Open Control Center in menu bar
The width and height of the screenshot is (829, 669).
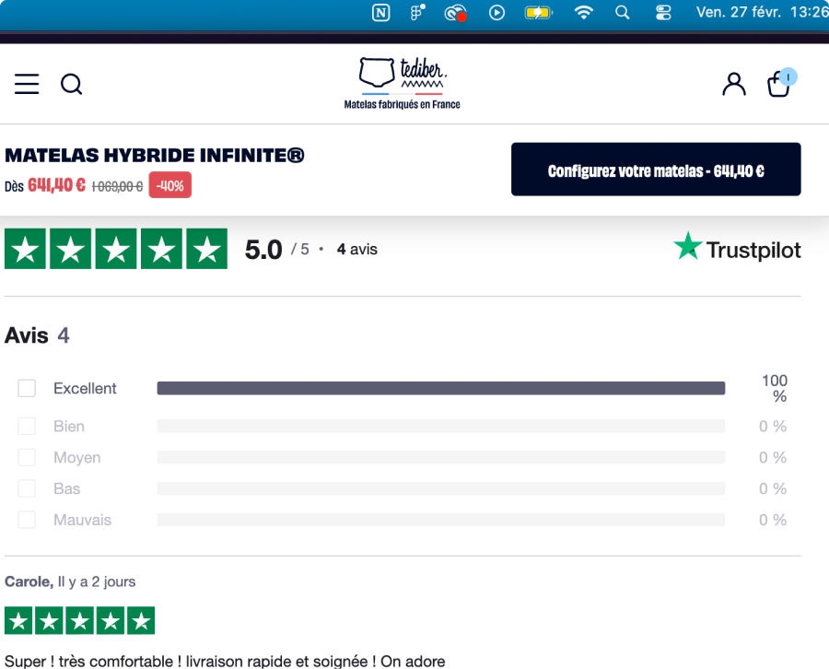663,12
